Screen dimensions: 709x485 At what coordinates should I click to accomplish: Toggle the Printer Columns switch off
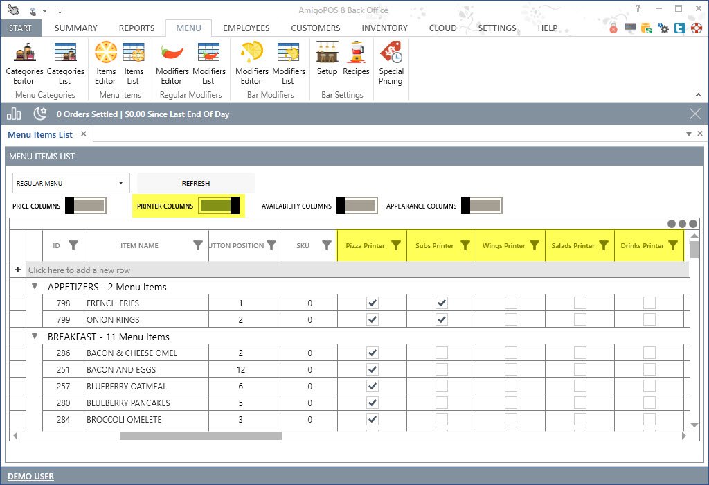tap(219, 206)
